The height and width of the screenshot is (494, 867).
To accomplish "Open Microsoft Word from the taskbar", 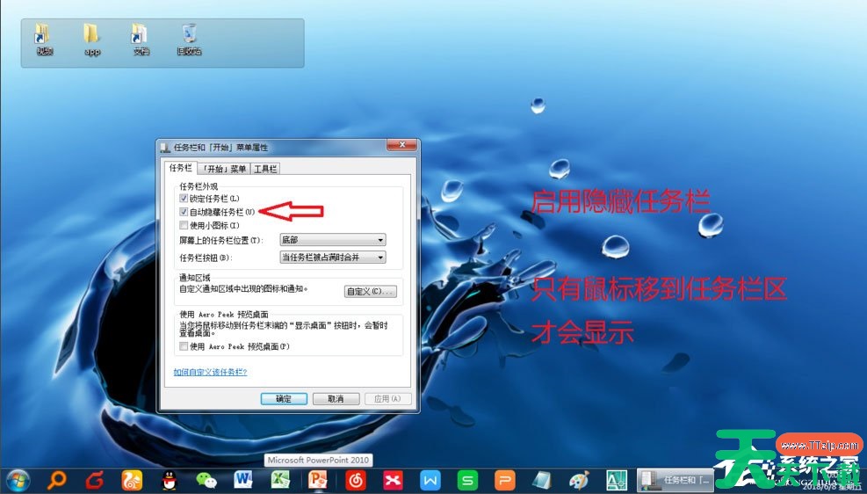I will point(243,480).
